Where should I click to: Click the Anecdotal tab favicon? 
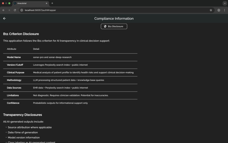[15, 3]
